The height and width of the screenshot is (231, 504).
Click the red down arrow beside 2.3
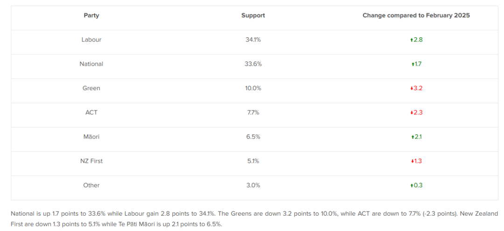412,113
